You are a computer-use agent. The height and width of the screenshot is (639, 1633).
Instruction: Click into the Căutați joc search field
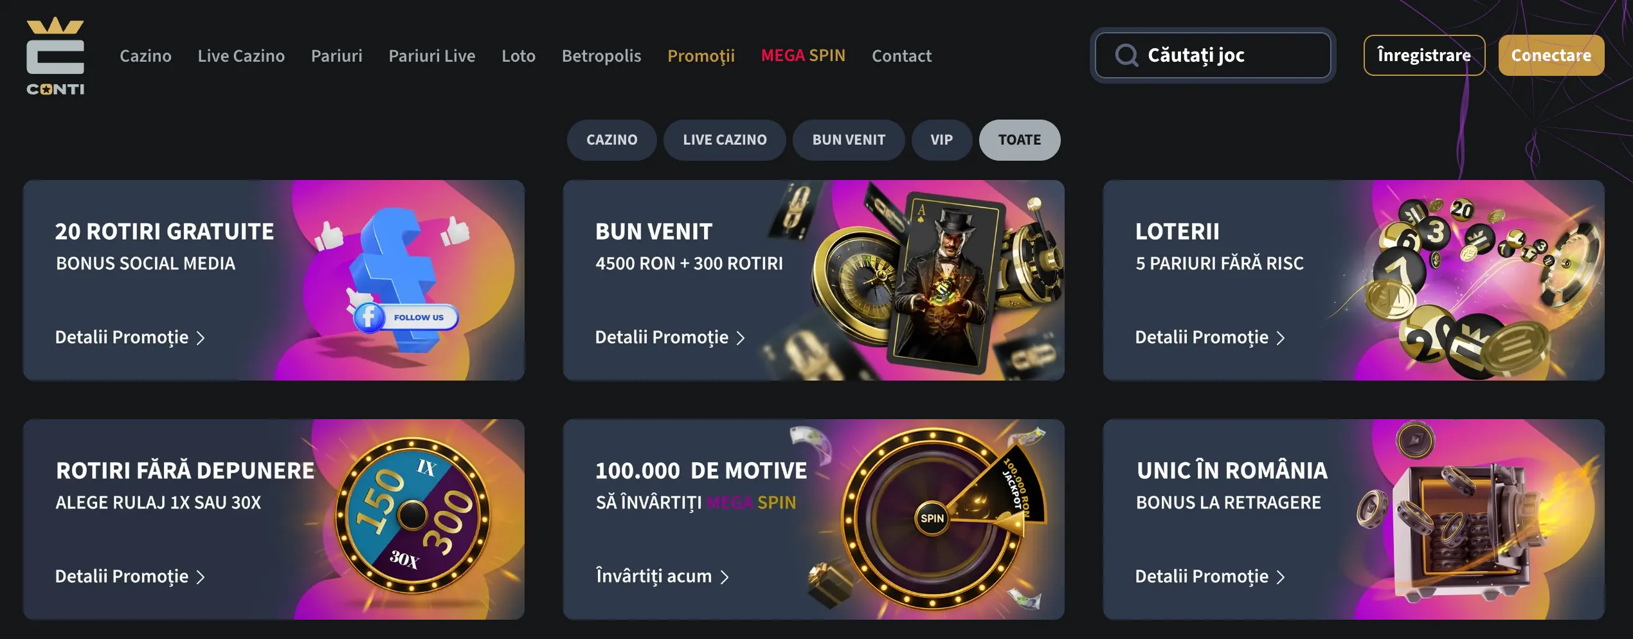1213,55
